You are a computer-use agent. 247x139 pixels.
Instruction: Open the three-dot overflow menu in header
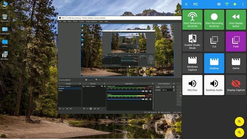243,4
